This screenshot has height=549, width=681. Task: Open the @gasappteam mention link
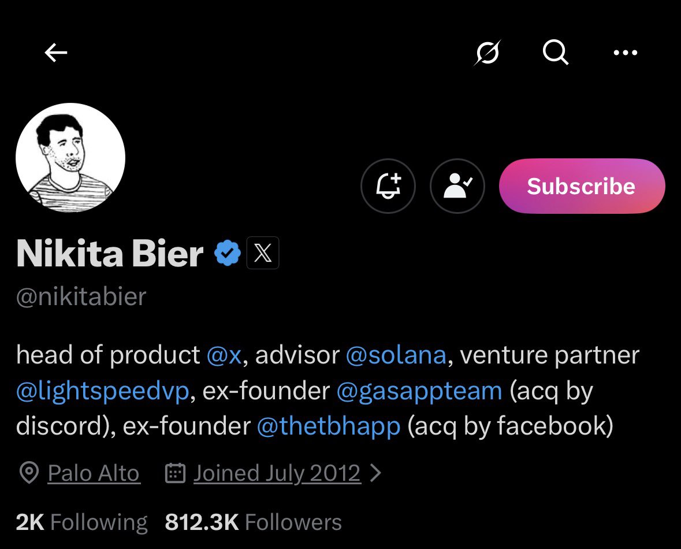tap(419, 391)
